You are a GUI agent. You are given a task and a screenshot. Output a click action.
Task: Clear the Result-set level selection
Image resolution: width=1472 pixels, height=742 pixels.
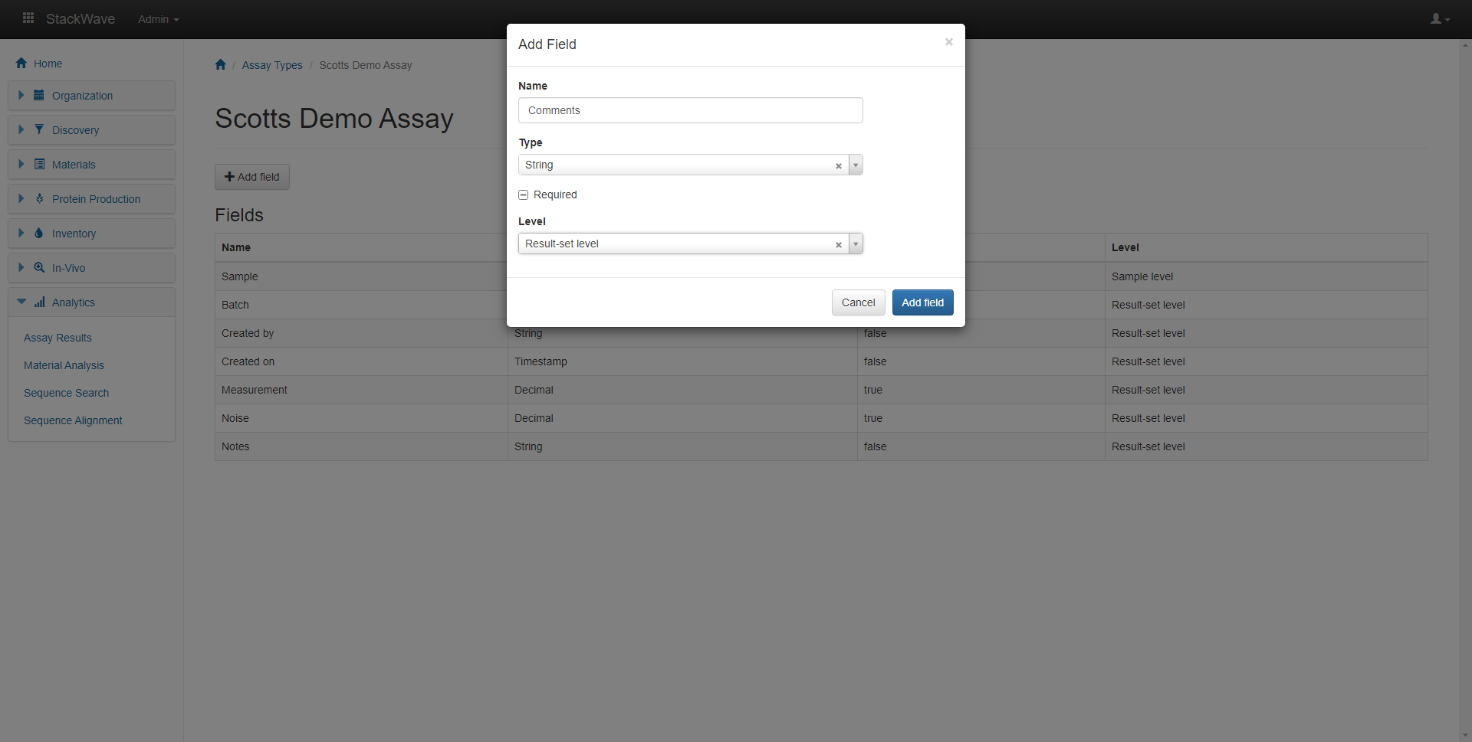click(x=838, y=244)
